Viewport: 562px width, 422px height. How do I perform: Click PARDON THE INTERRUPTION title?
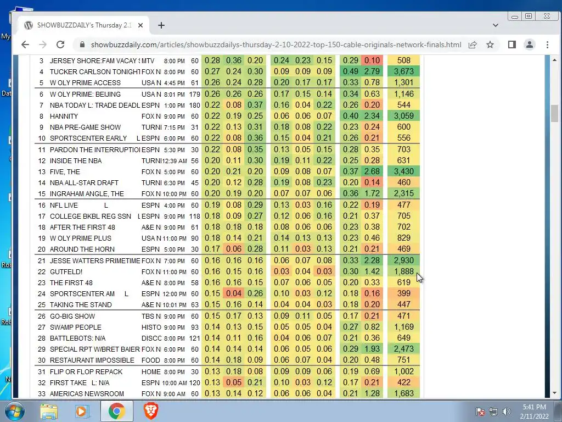94,149
